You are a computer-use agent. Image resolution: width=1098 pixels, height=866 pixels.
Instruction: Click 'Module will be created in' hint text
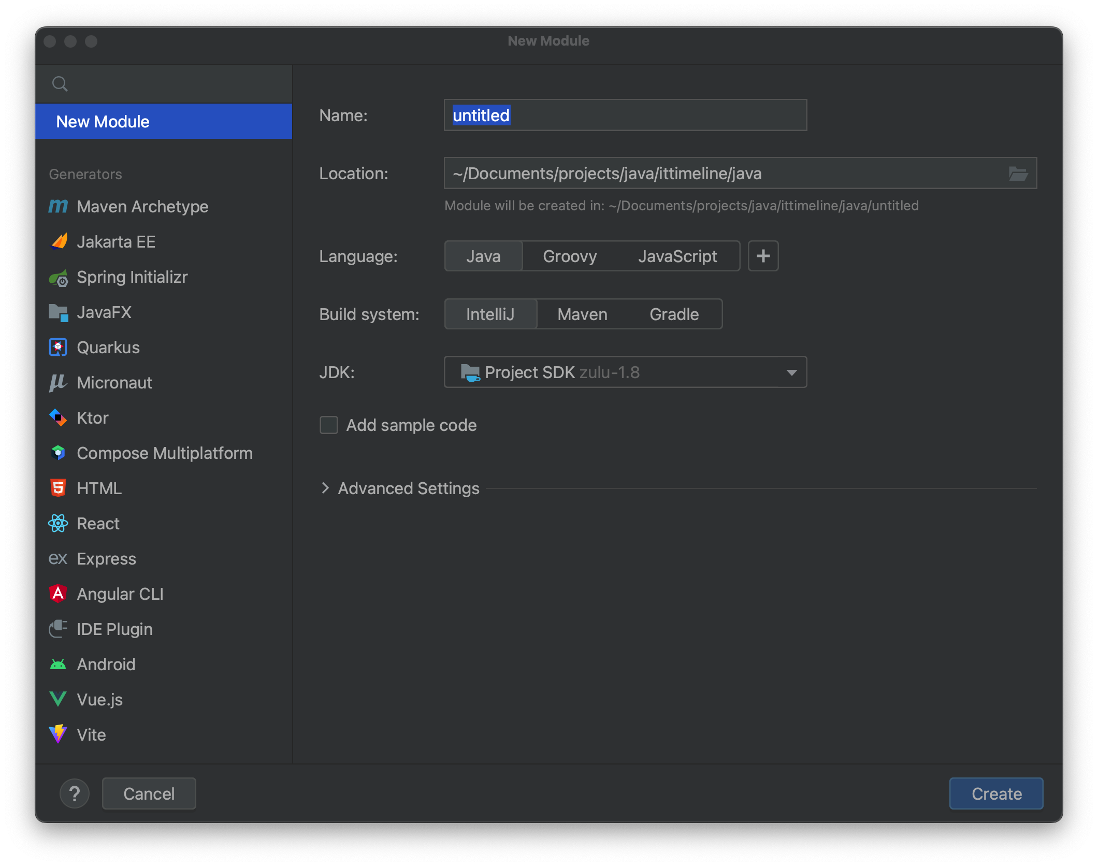682,206
